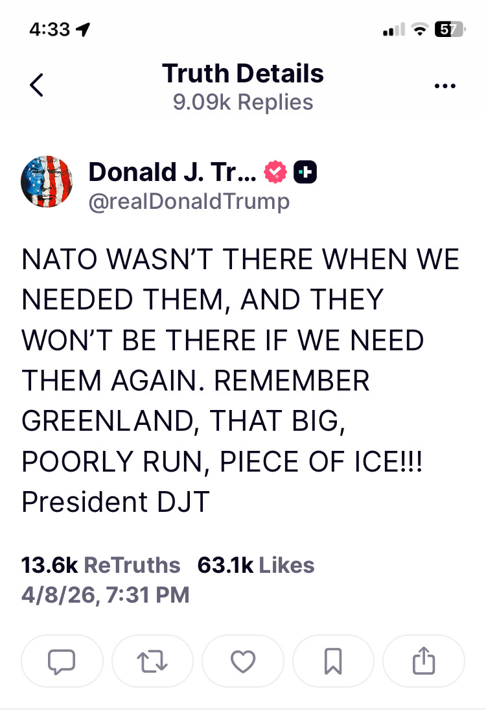Tap the dark plus badge beside name

coord(305,173)
